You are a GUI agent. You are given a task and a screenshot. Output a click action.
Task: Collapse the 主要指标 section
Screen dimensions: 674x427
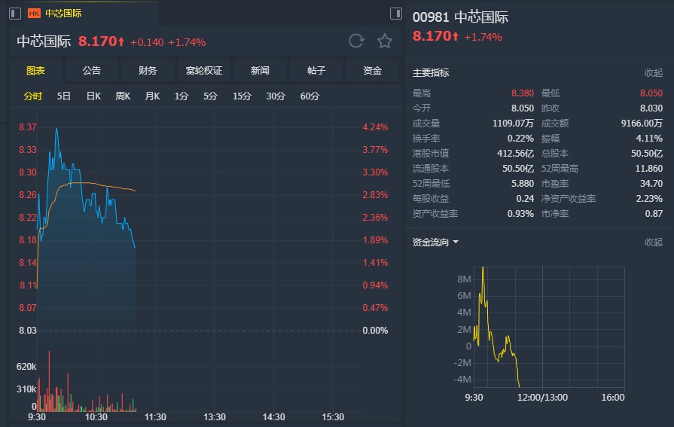click(653, 73)
